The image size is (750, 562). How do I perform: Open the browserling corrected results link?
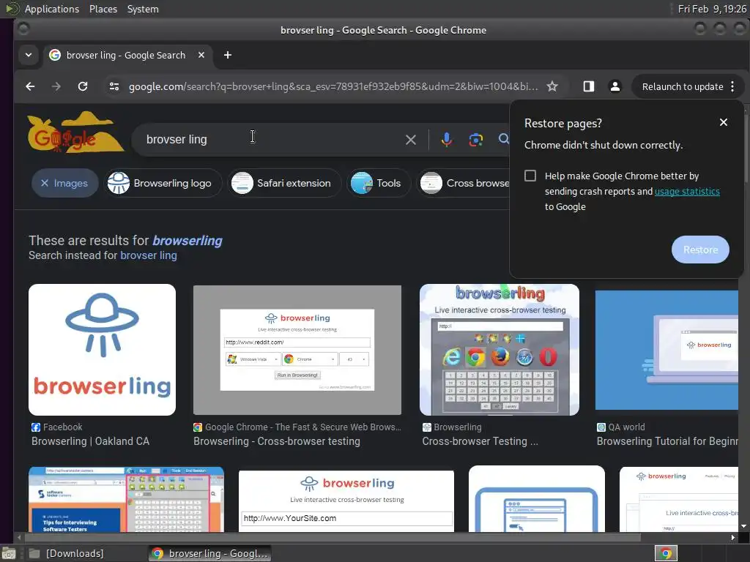point(187,240)
